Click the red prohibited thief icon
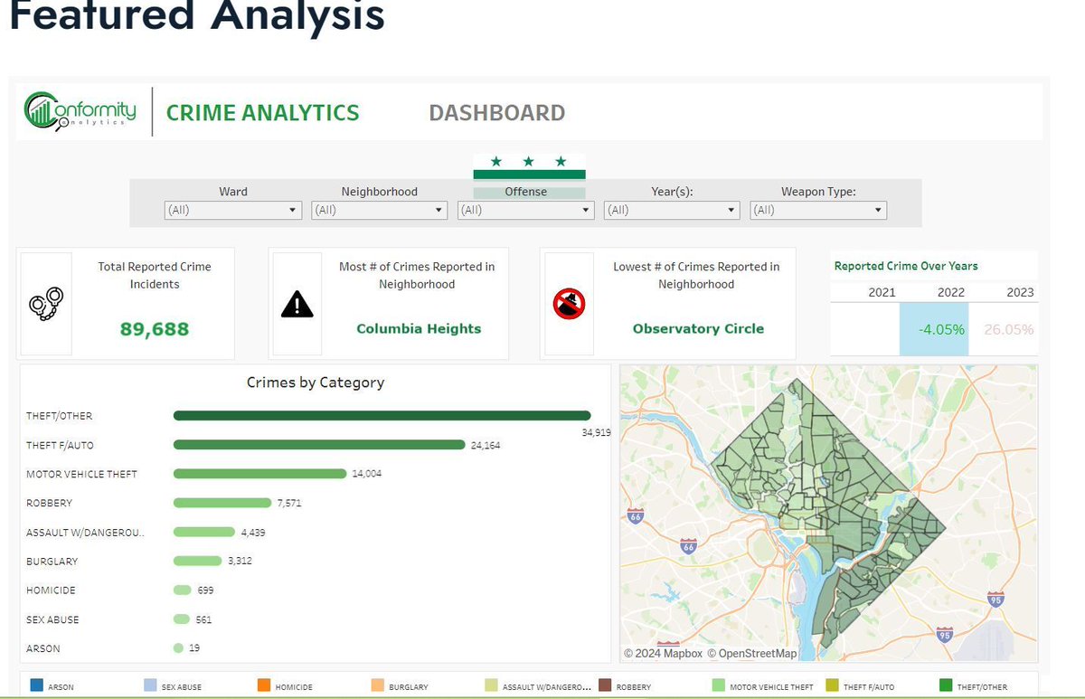This screenshot has height=699, width=1085. pos(569,304)
